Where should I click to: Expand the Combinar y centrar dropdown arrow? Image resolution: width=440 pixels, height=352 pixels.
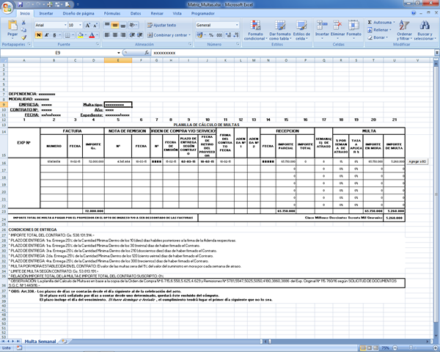(189, 35)
